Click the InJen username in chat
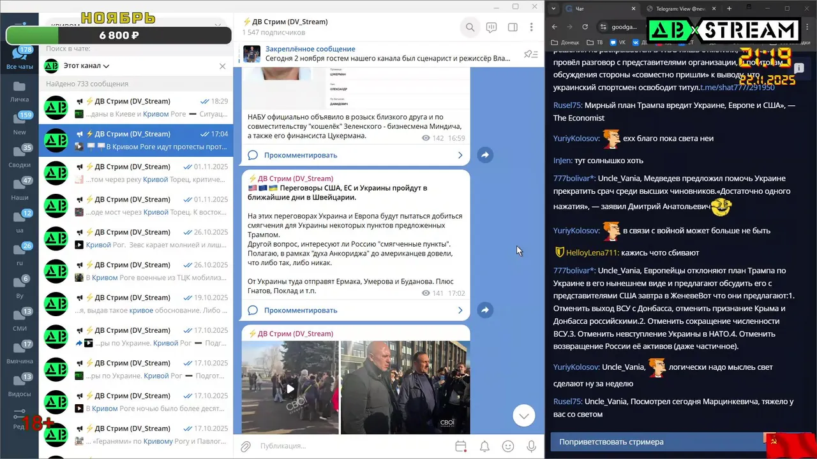 tap(563, 161)
